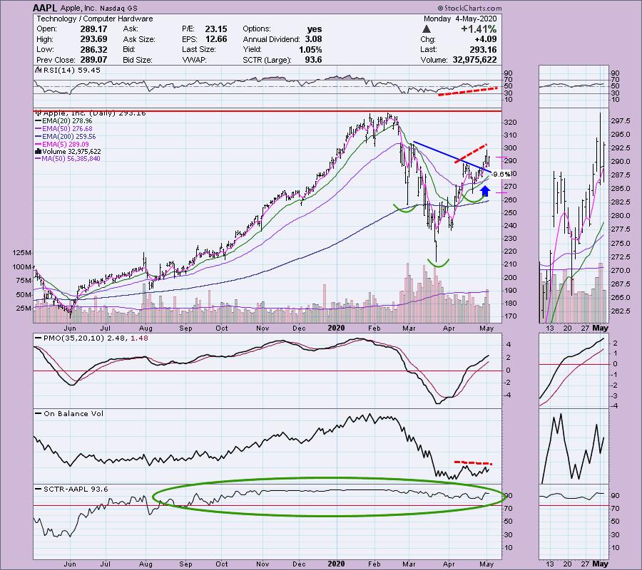Select the EMA(200) 259.56 legend entry
This screenshot has height=570, width=642.
(65, 137)
